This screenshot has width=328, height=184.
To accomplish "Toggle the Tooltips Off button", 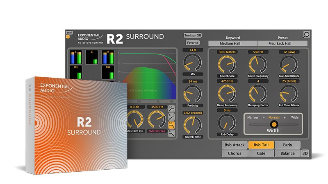I will 193,35.
